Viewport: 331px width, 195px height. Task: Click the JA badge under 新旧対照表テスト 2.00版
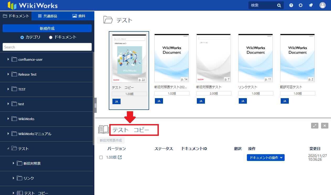pyautogui.click(x=201, y=101)
